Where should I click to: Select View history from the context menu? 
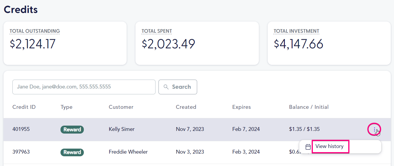[329, 147]
